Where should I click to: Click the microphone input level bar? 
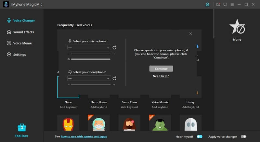91,59
